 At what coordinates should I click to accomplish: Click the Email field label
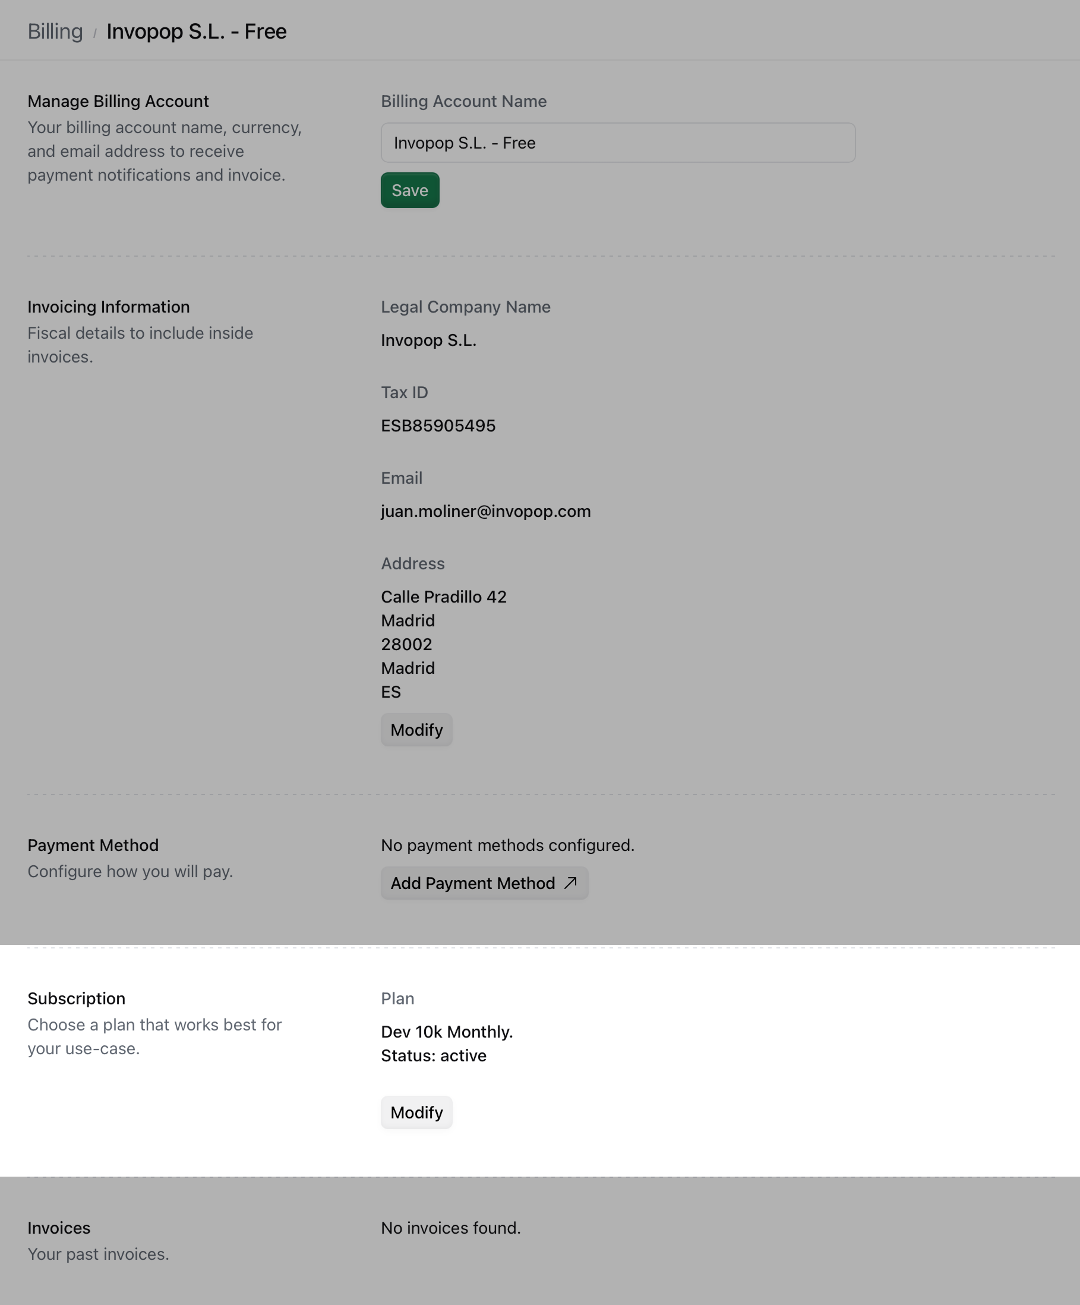pos(401,478)
